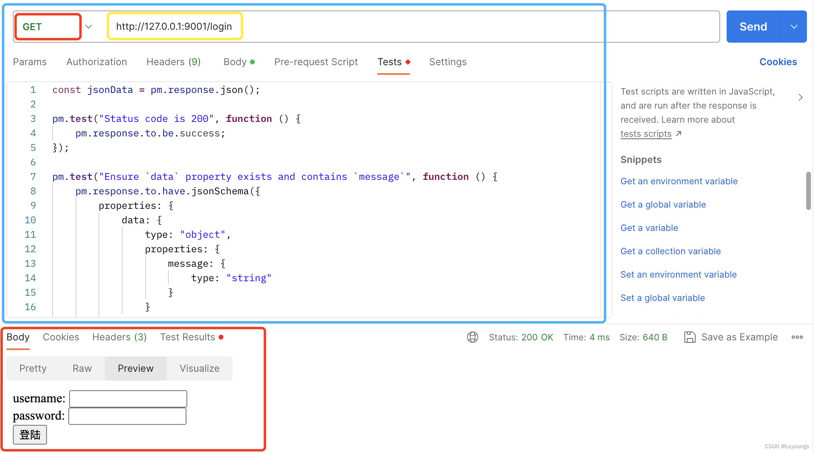Switch response view to Pretty
The image size is (815, 453).
tap(33, 369)
